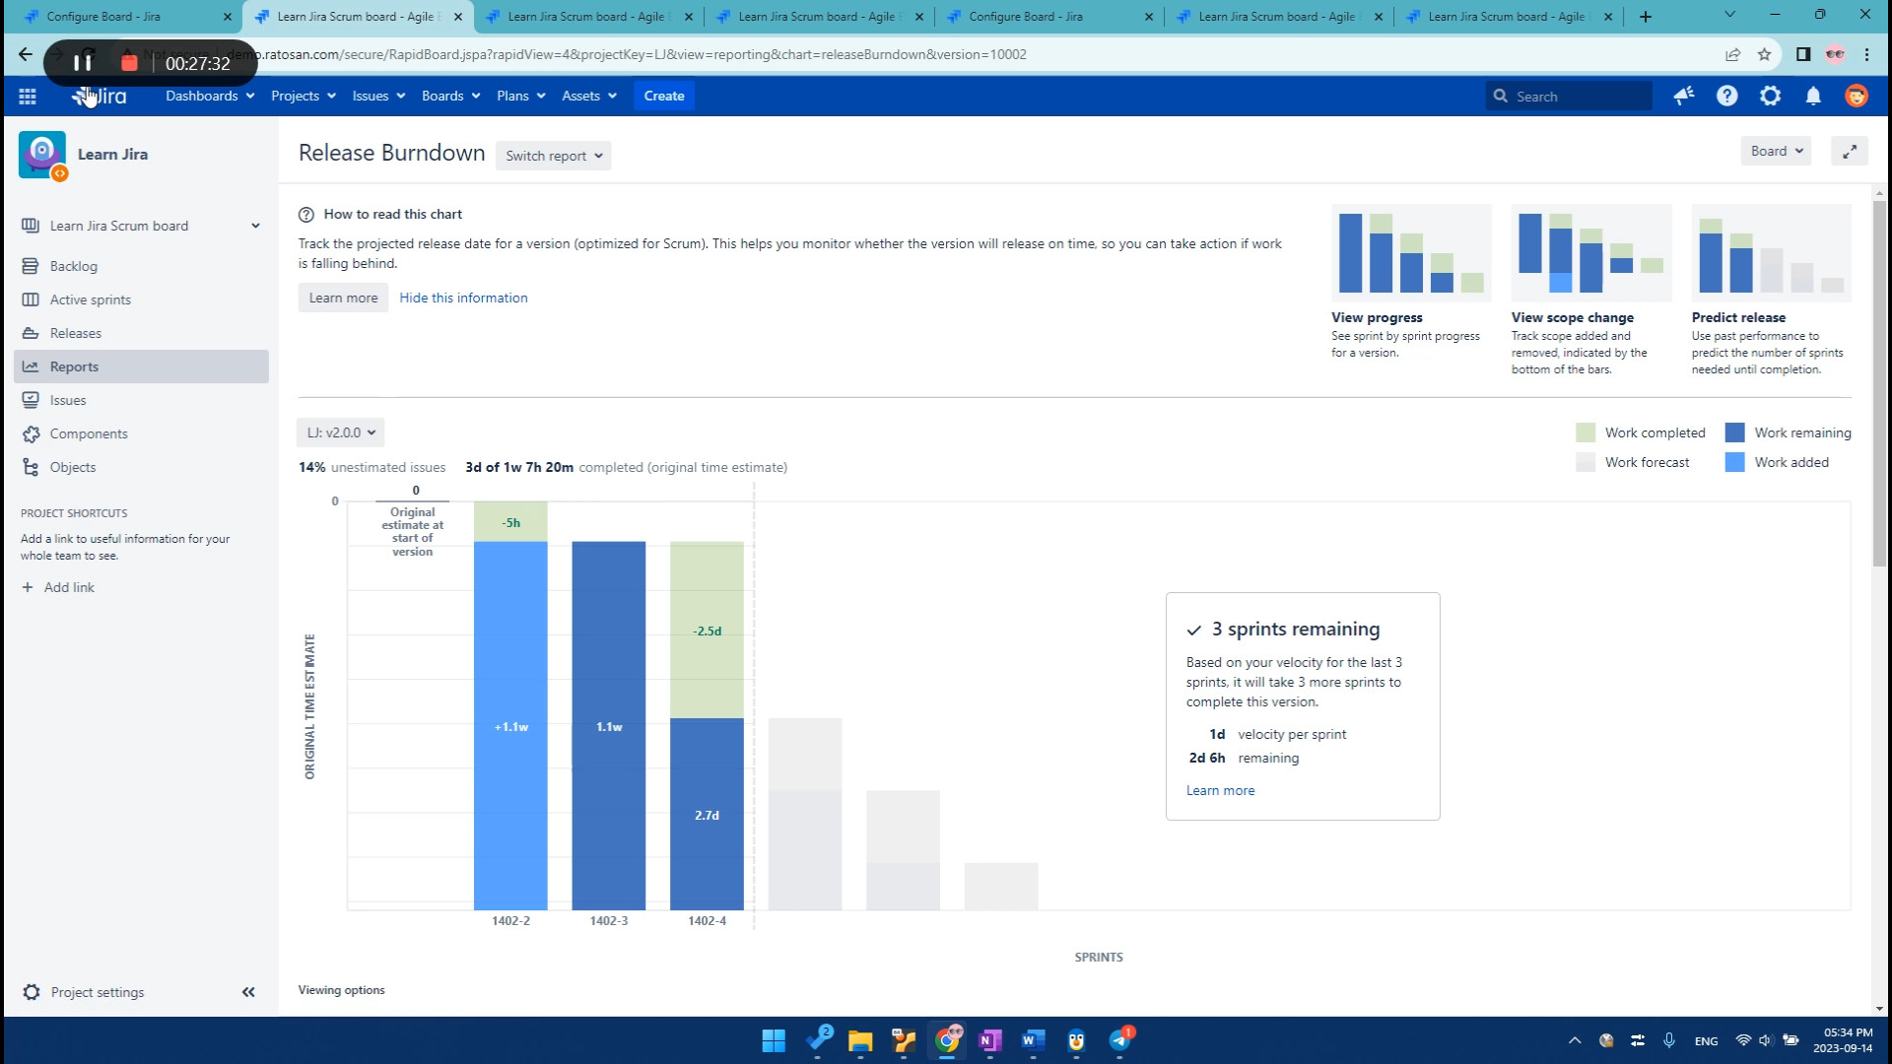This screenshot has height=1064, width=1892.
Task: Click the Learn more button under chart help
Action: coord(343,298)
